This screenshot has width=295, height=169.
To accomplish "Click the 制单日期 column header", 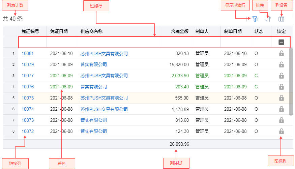I will pyautogui.click(x=233, y=31).
